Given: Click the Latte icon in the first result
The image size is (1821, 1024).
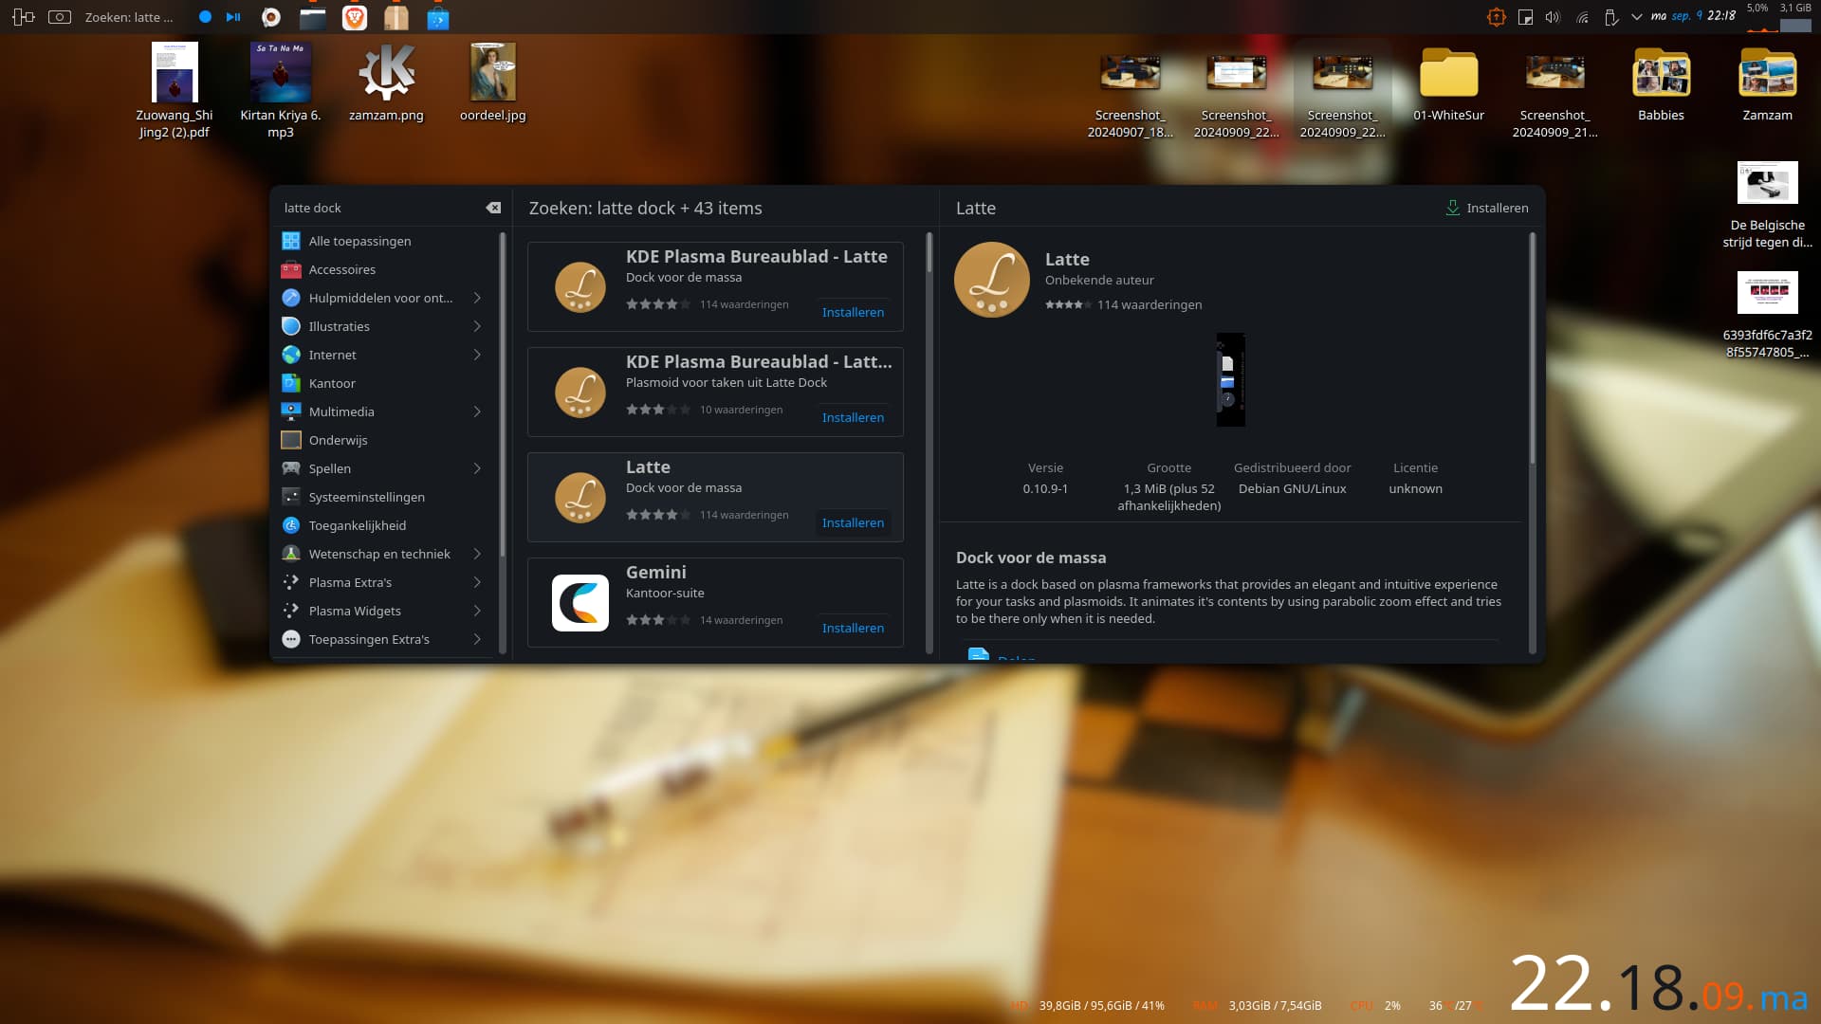Looking at the screenshot, I should (580, 287).
